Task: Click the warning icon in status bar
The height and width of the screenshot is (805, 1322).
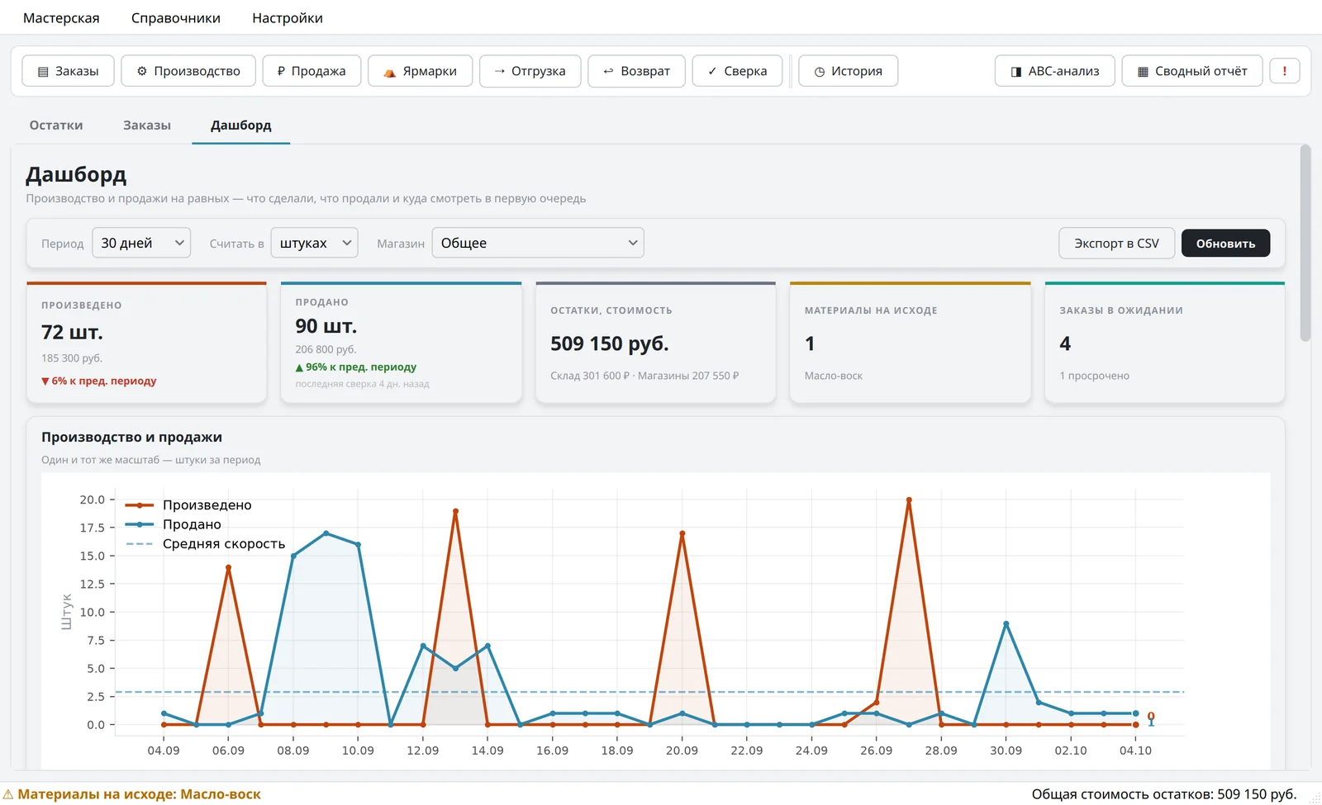Action: click(8, 794)
